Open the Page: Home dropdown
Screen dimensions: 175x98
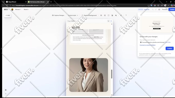72,21
